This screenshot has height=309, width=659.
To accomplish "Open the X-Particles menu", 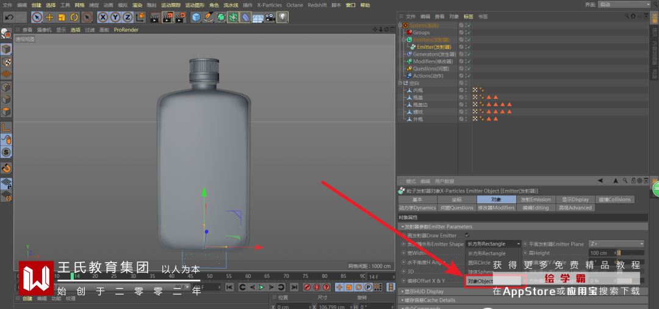I will click(x=270, y=5).
